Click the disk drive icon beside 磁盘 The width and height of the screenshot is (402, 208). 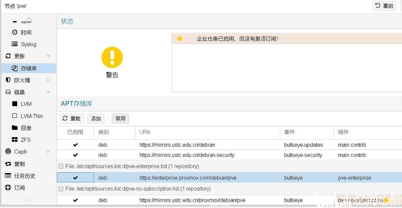(8, 92)
